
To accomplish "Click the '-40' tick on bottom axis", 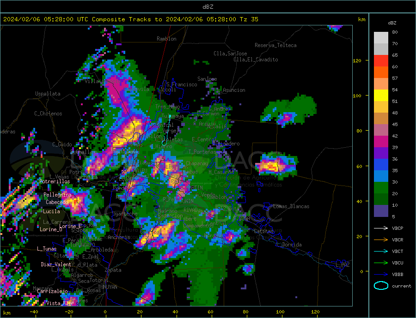I will coord(34,312).
